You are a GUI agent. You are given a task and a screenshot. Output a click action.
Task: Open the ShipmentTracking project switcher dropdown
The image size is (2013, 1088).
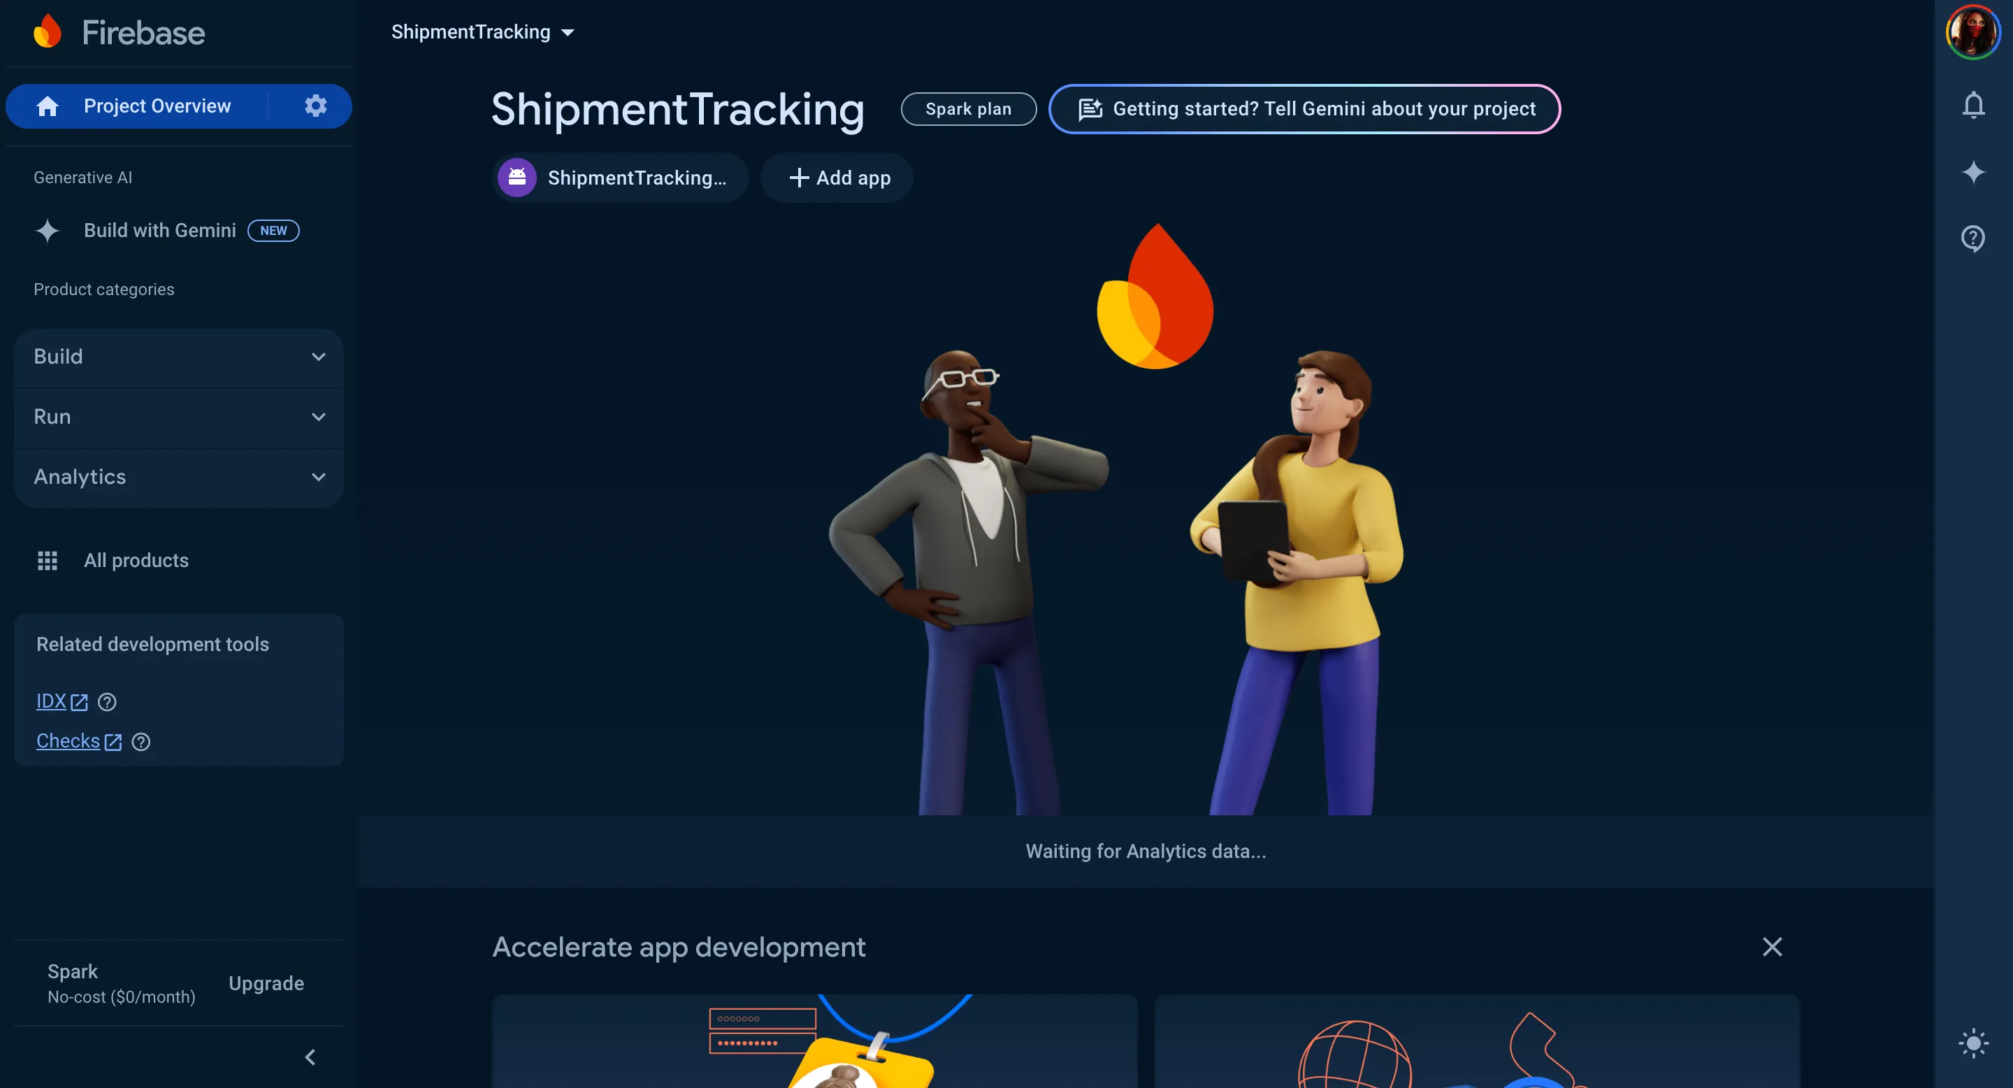483,32
